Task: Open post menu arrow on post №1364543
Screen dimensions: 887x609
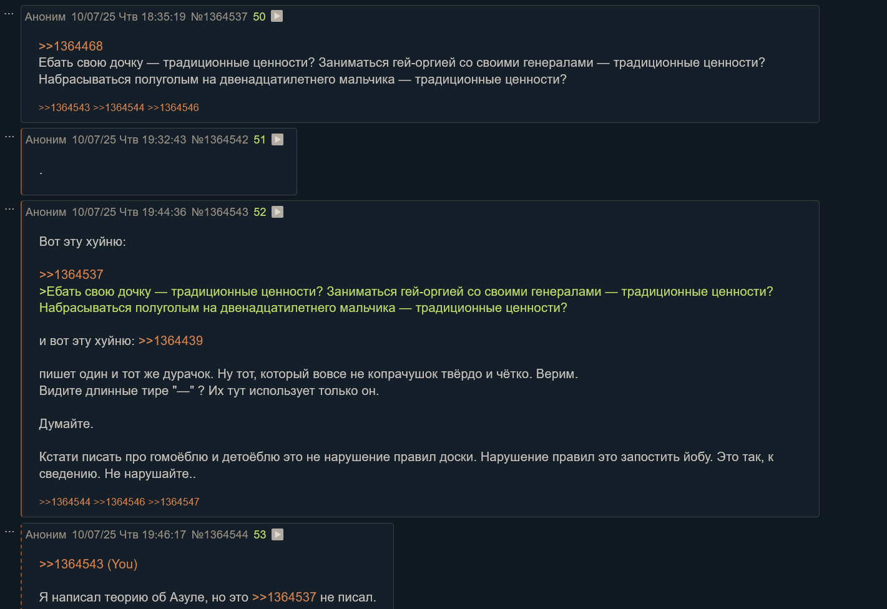Action: tap(278, 212)
